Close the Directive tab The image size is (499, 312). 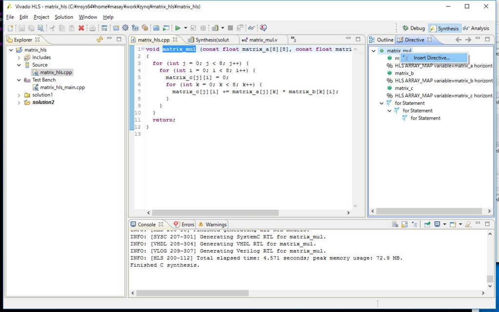click(x=429, y=39)
